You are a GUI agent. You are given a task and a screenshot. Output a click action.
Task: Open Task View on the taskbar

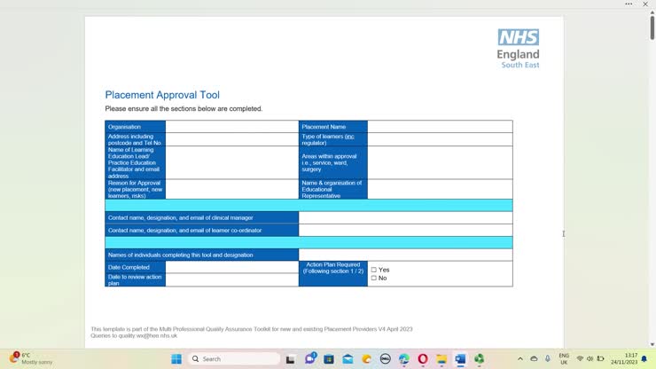click(291, 359)
